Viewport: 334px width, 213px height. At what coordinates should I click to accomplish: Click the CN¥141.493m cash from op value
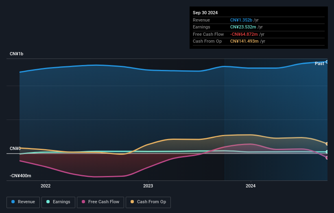tap(244, 41)
